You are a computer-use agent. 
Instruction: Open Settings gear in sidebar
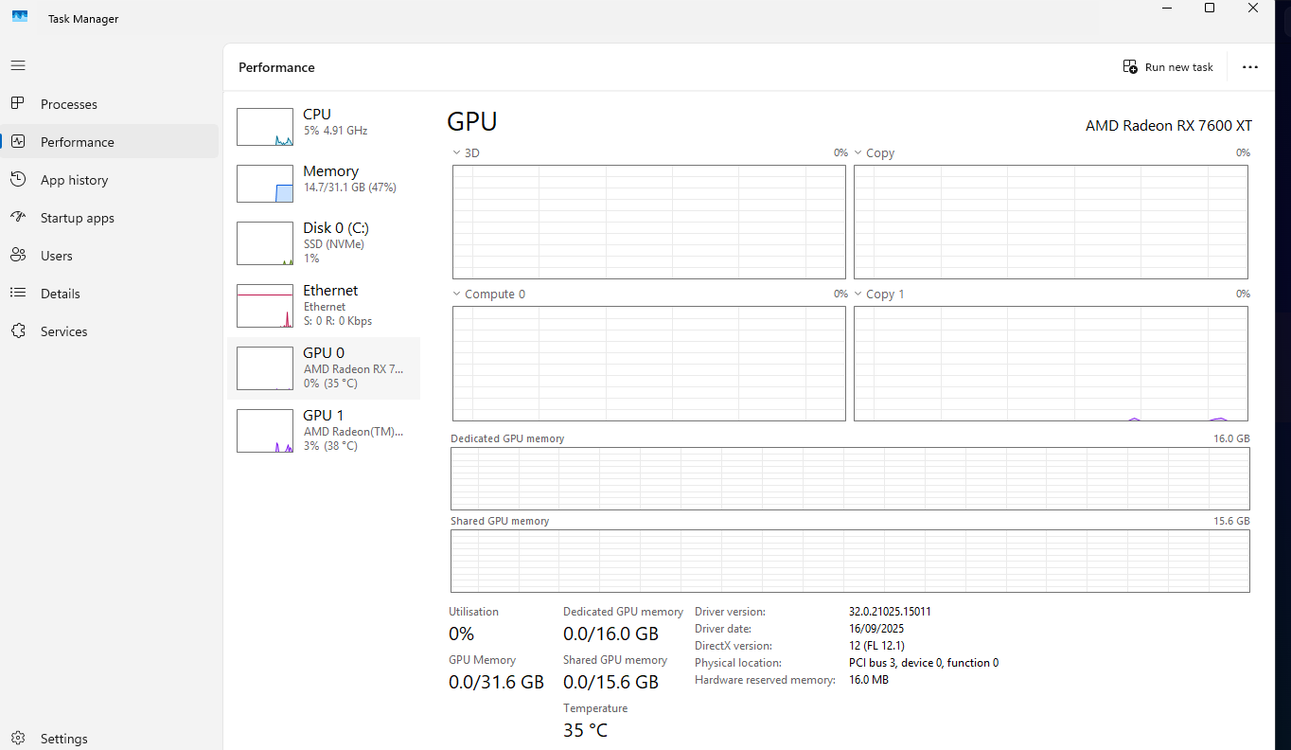click(x=18, y=738)
